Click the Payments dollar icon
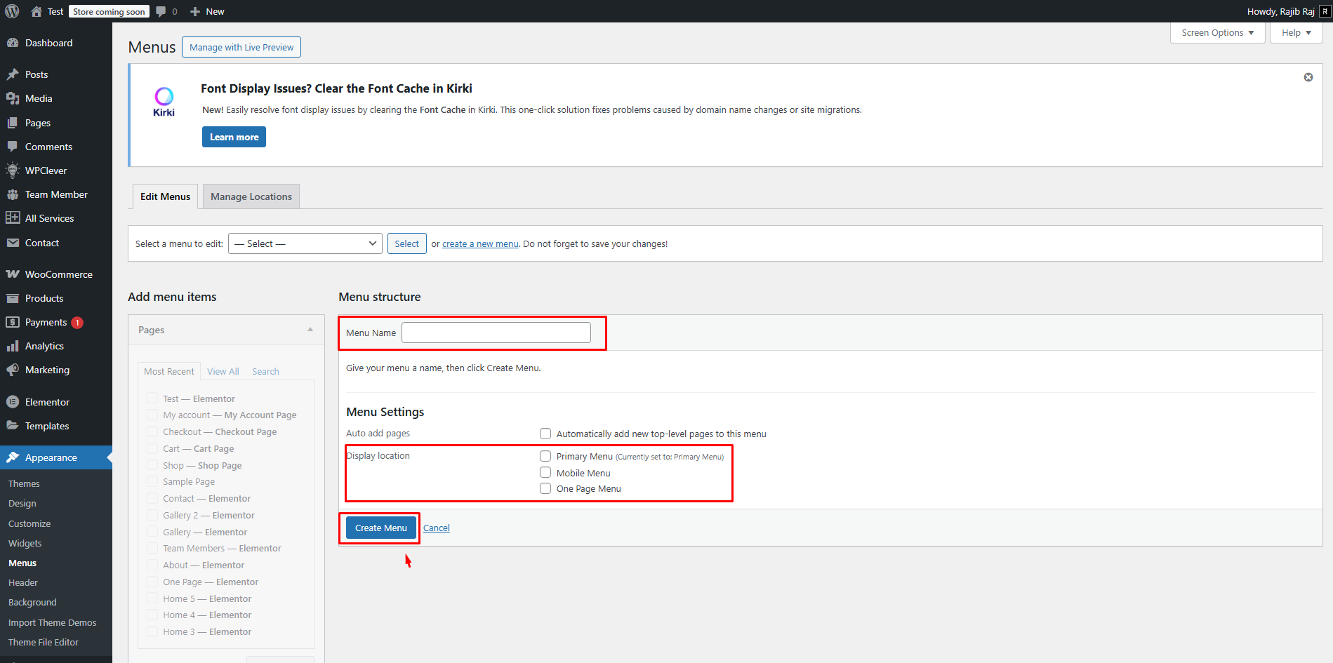 click(13, 322)
